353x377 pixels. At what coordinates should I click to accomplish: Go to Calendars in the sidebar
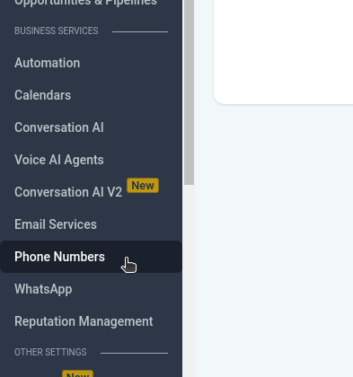(42, 95)
